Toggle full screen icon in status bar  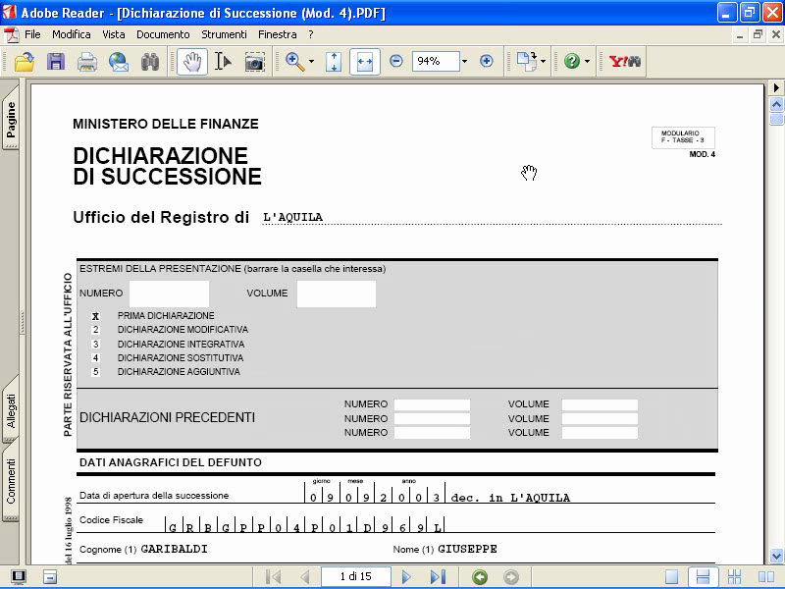[x=19, y=576]
